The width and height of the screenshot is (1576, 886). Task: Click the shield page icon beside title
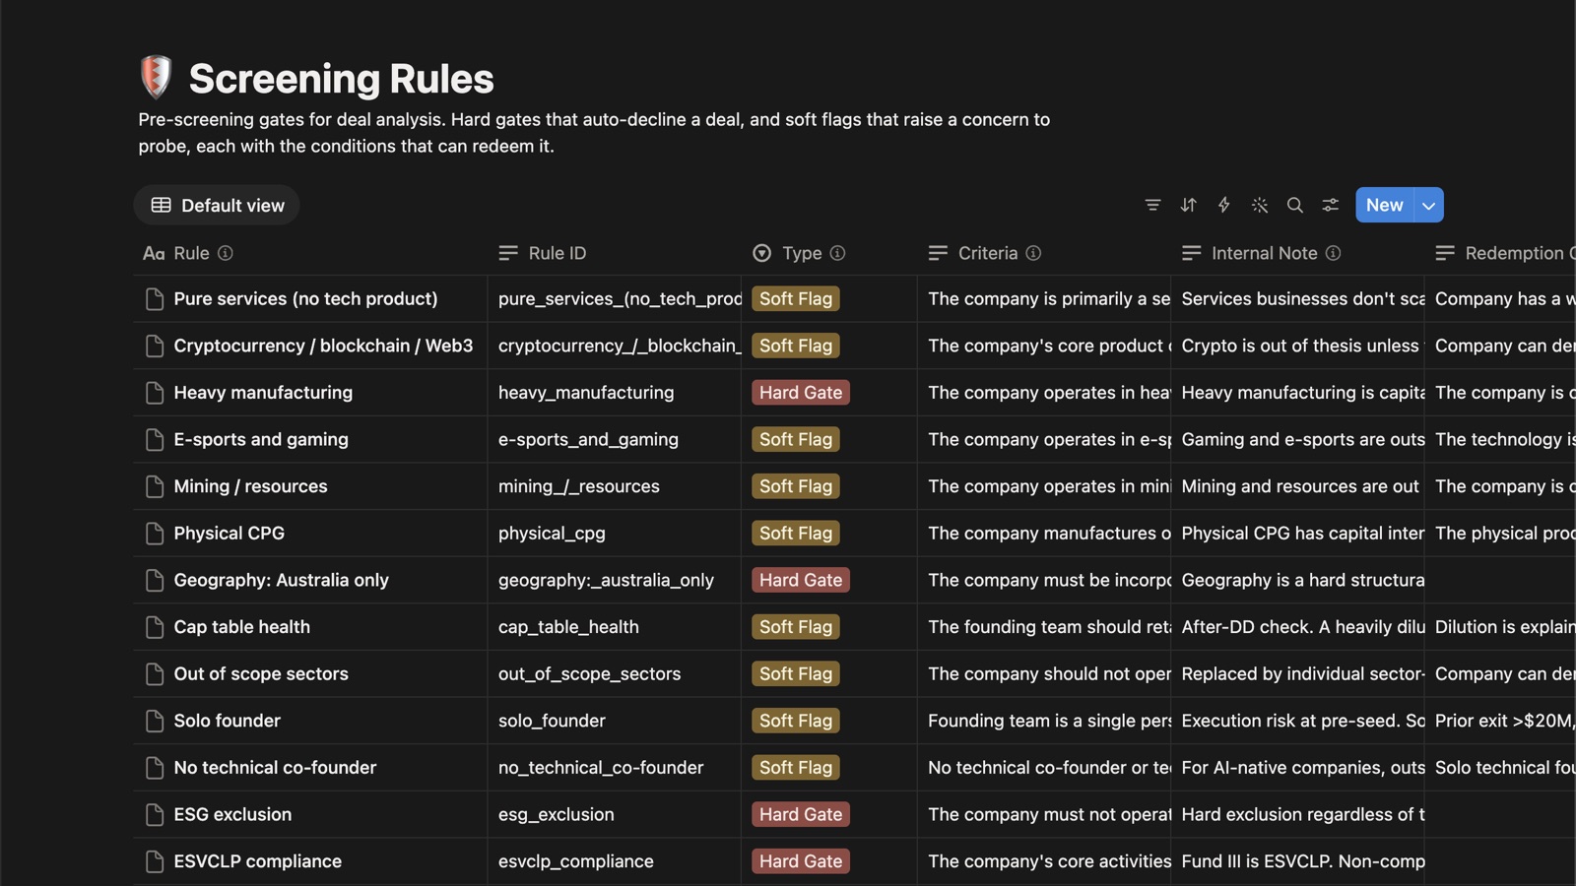click(x=156, y=77)
